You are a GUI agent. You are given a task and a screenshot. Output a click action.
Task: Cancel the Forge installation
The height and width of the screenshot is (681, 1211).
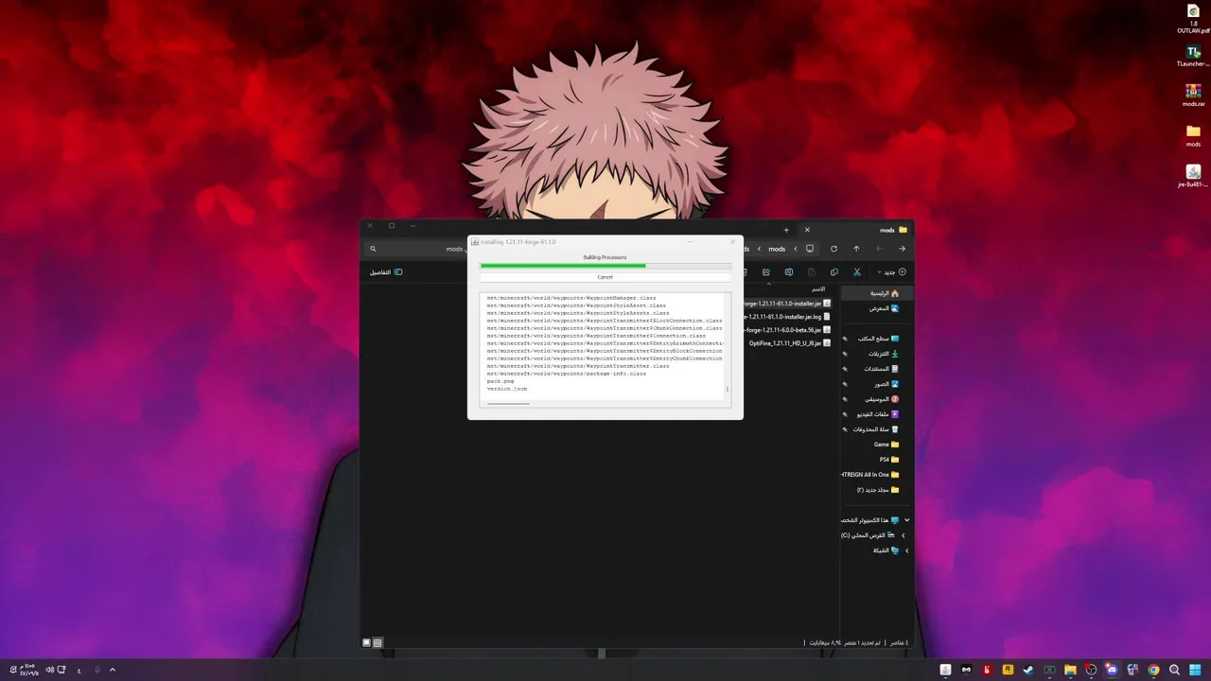[x=605, y=277]
